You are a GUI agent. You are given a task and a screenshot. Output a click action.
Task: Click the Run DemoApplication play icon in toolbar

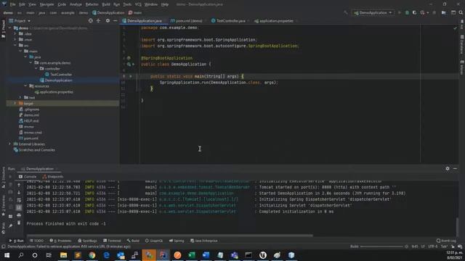pos(400,13)
